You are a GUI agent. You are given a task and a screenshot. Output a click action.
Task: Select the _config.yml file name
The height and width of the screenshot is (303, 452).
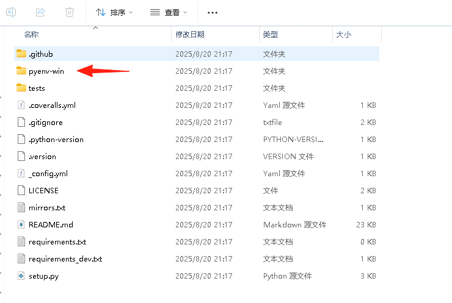coord(48,174)
